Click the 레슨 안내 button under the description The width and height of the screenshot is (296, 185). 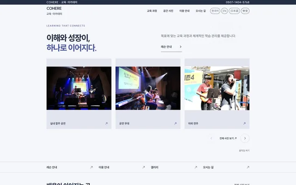tap(172, 47)
